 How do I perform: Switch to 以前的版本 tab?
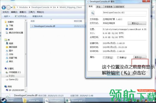coord(119,7)
